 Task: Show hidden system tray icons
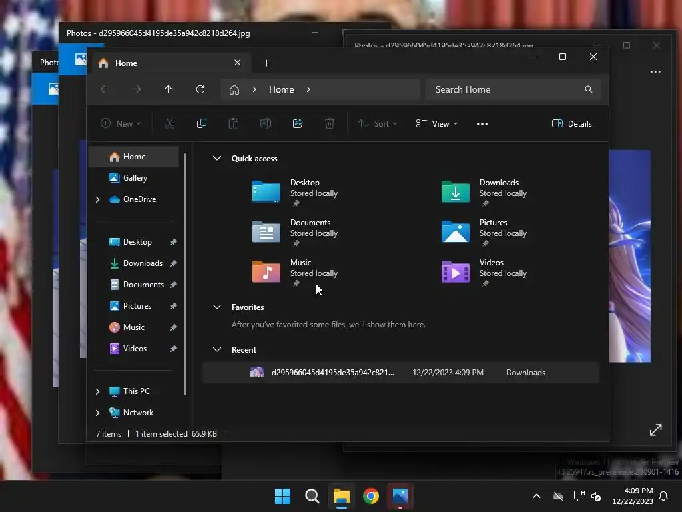pyautogui.click(x=537, y=496)
